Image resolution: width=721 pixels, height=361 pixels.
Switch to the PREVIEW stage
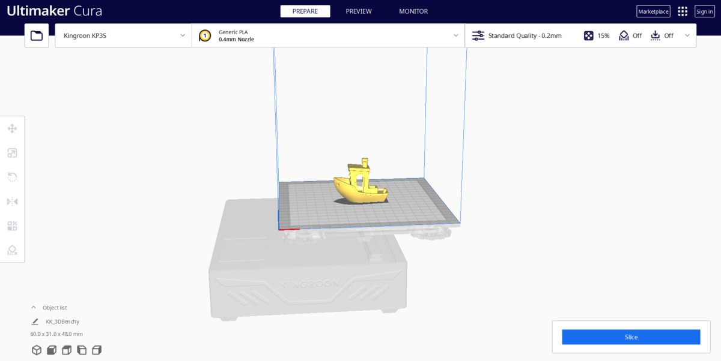[x=359, y=11]
